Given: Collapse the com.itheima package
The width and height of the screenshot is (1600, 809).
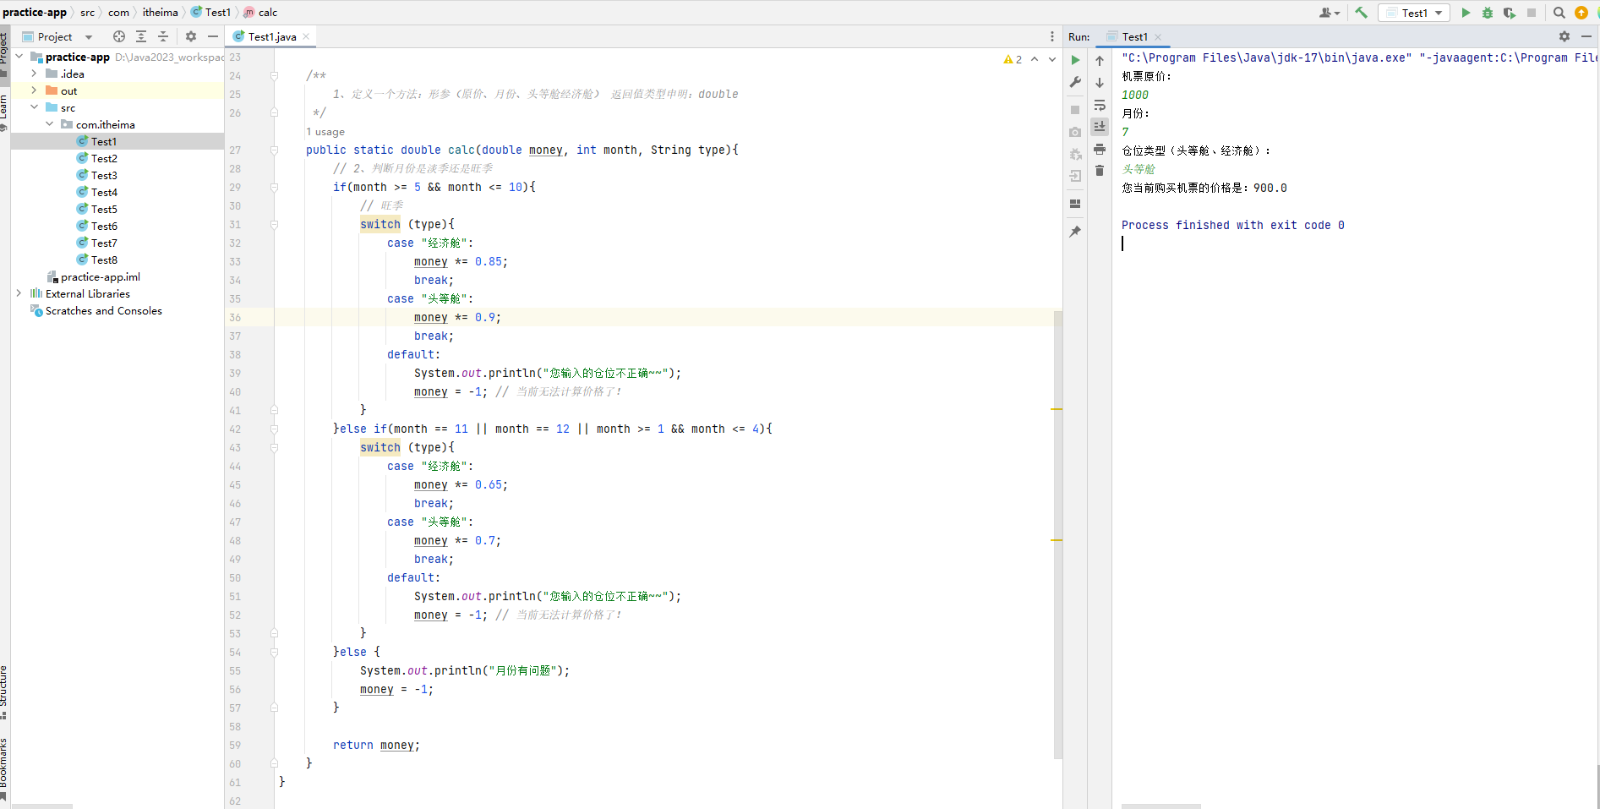Looking at the screenshot, I should click(50, 124).
